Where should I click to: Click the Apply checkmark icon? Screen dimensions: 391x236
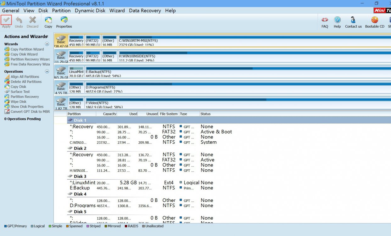pos(6,20)
